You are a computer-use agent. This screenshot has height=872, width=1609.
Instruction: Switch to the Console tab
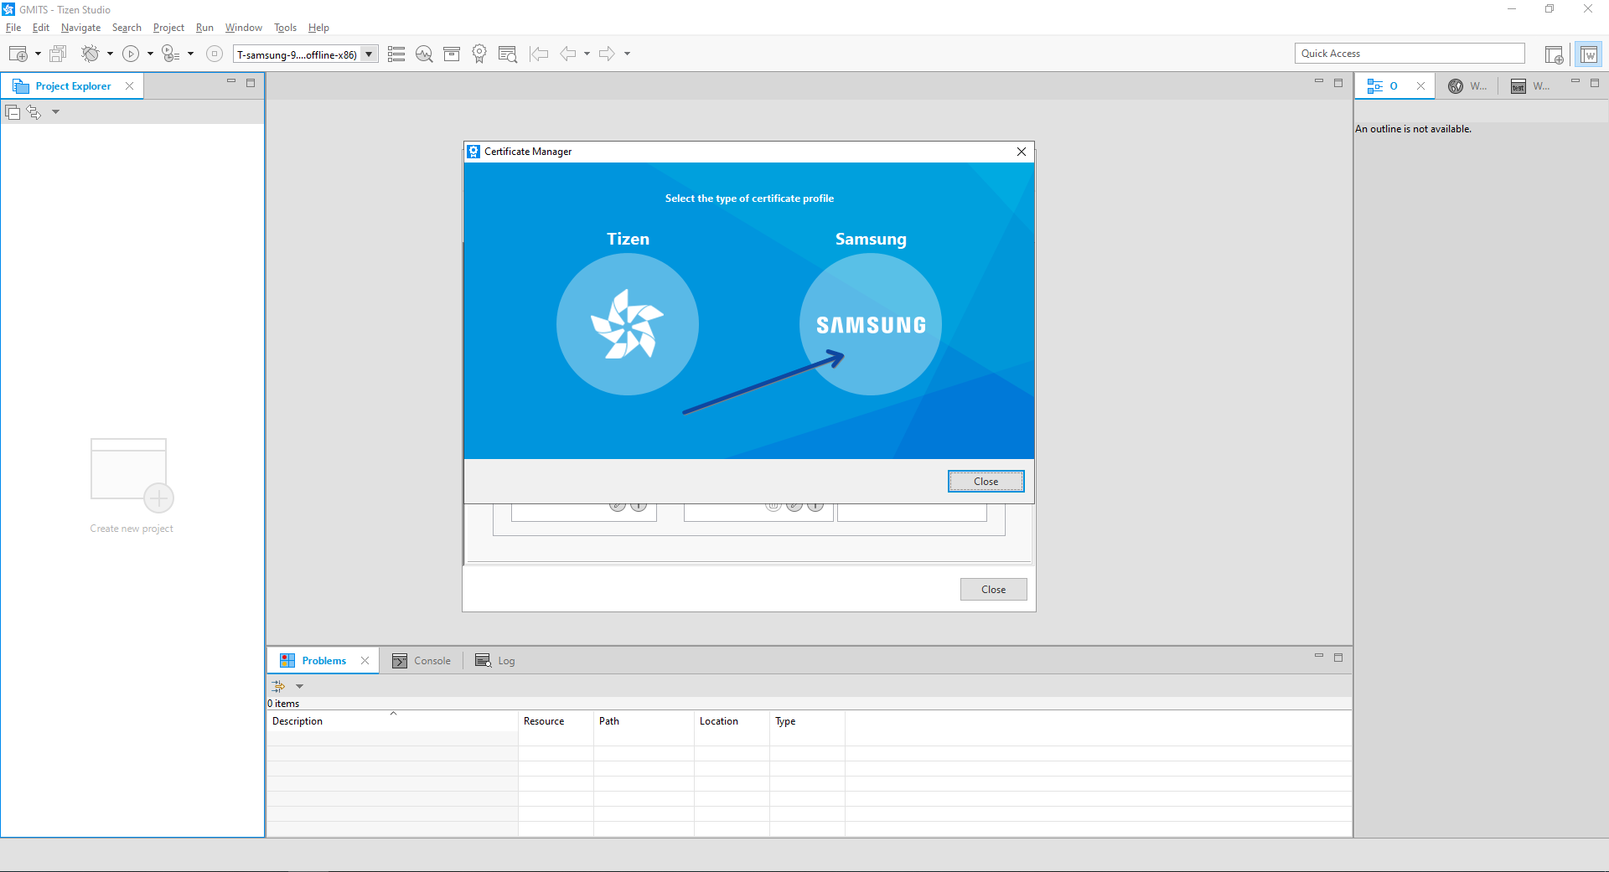pyautogui.click(x=422, y=661)
